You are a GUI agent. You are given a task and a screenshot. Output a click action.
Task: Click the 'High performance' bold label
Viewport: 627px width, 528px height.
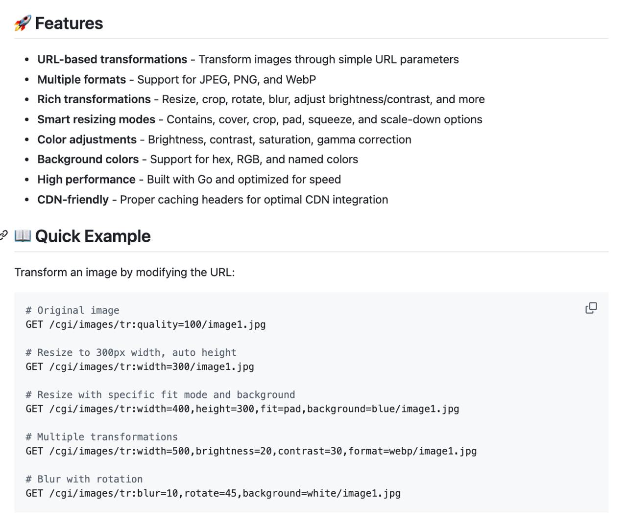coord(86,180)
